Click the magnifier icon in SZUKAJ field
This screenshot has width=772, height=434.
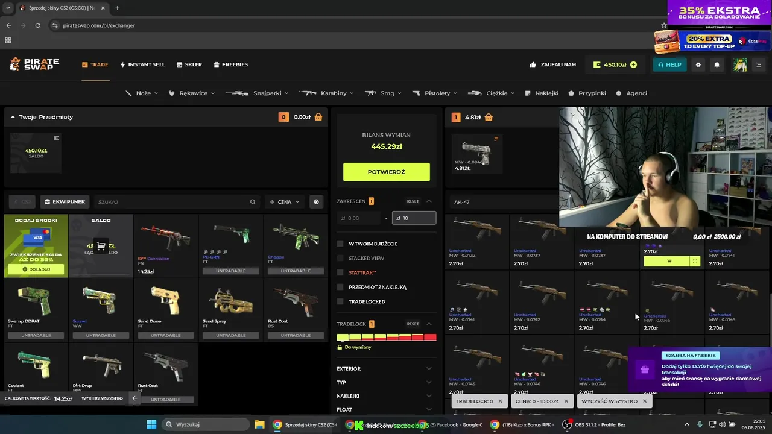click(253, 202)
